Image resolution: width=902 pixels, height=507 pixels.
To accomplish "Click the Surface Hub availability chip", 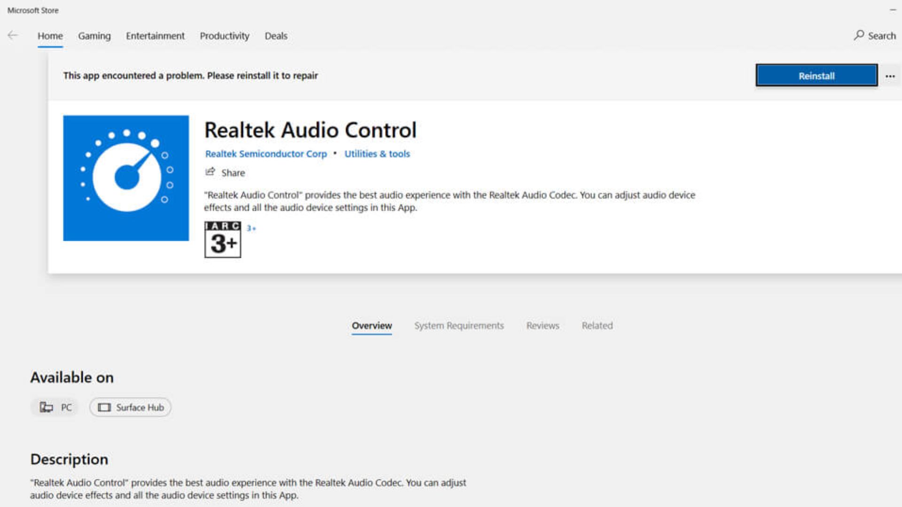I will point(130,407).
